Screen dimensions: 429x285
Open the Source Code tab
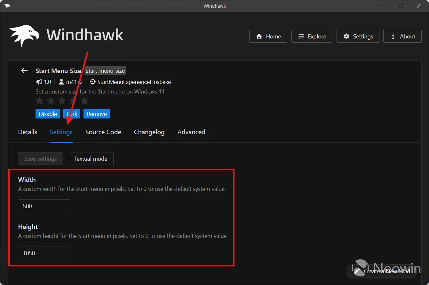pos(103,132)
